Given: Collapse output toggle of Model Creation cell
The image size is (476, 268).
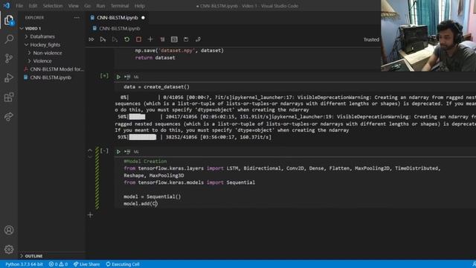Looking at the screenshot, I should tap(104, 150).
